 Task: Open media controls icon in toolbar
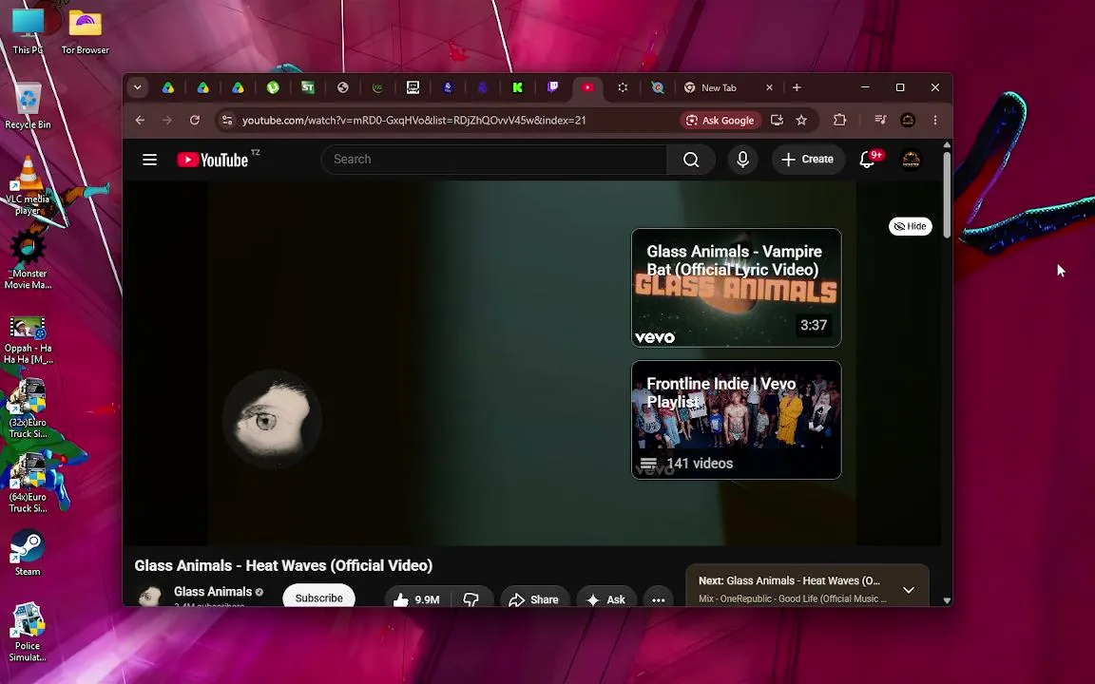[x=880, y=120]
